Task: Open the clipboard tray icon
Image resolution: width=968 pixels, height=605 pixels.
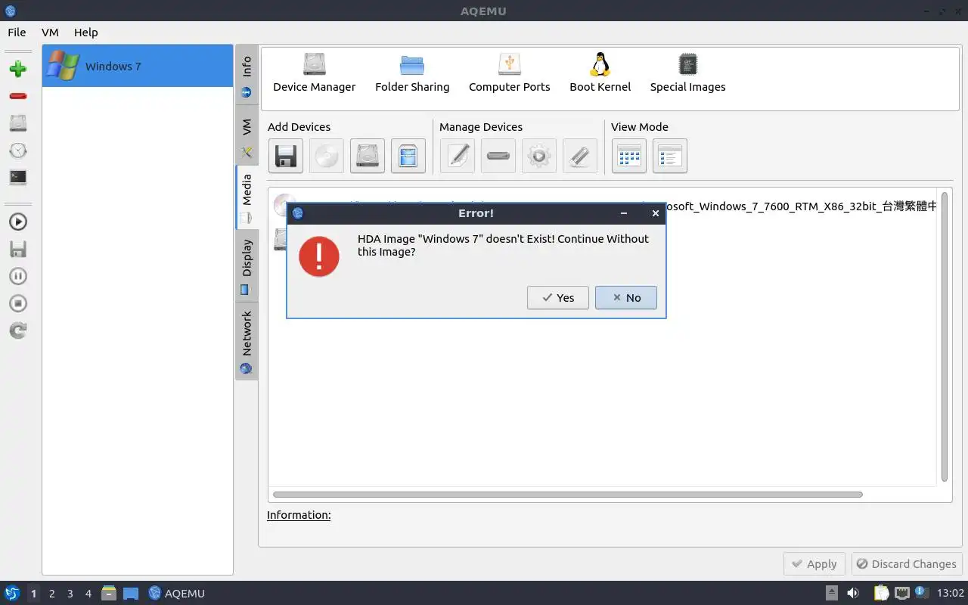Action: pos(881,593)
